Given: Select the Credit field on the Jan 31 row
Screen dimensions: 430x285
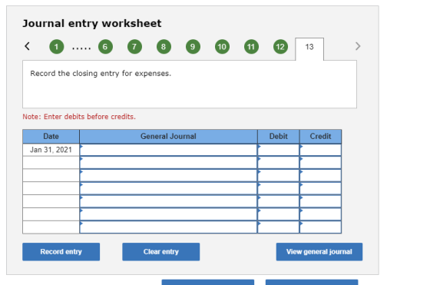Looking at the screenshot, I should (321, 150).
